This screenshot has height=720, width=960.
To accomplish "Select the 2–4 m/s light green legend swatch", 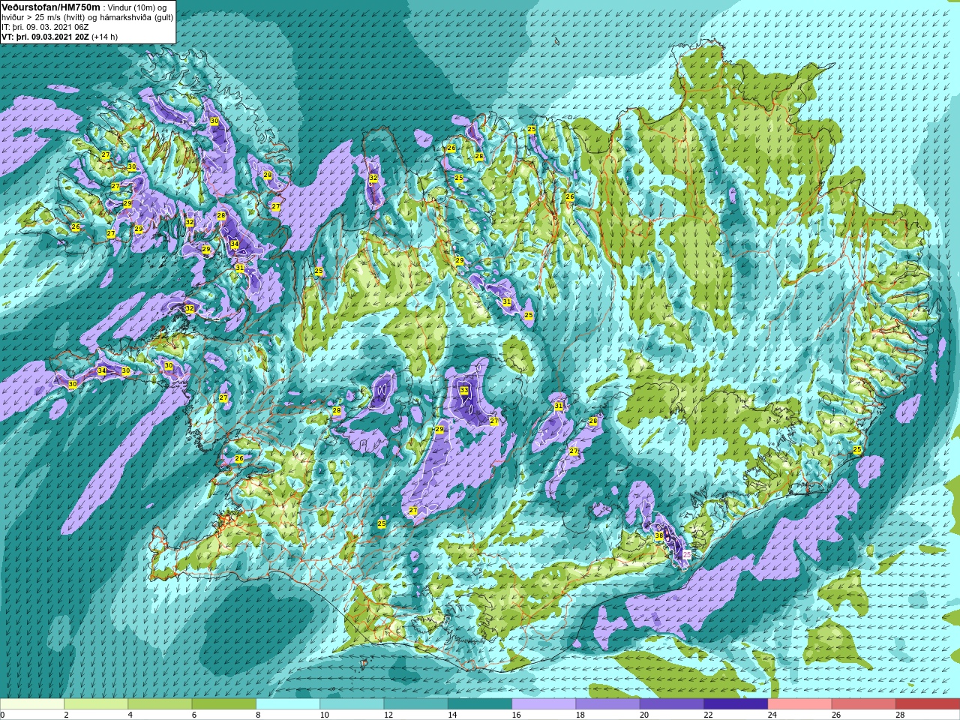I will [x=96, y=704].
